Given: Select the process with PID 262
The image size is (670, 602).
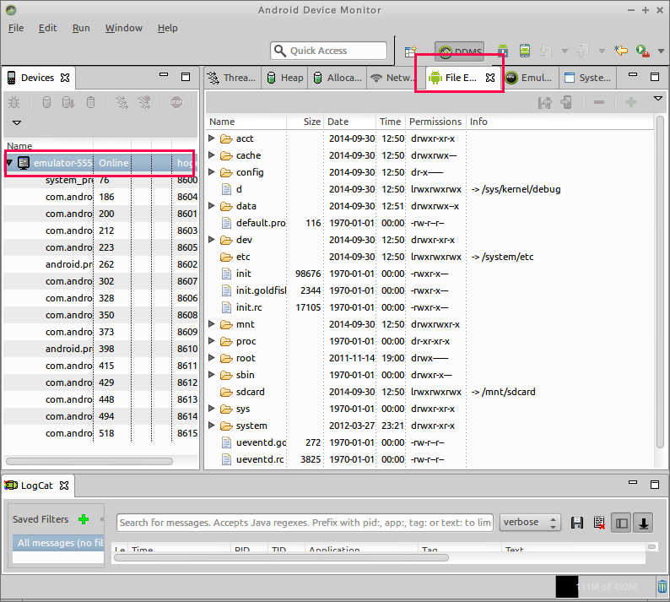Looking at the screenshot, I should coord(101,264).
